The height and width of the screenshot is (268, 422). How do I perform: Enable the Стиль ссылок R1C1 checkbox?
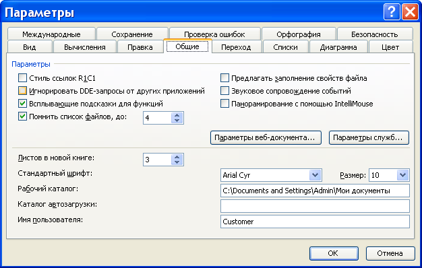click(x=23, y=78)
